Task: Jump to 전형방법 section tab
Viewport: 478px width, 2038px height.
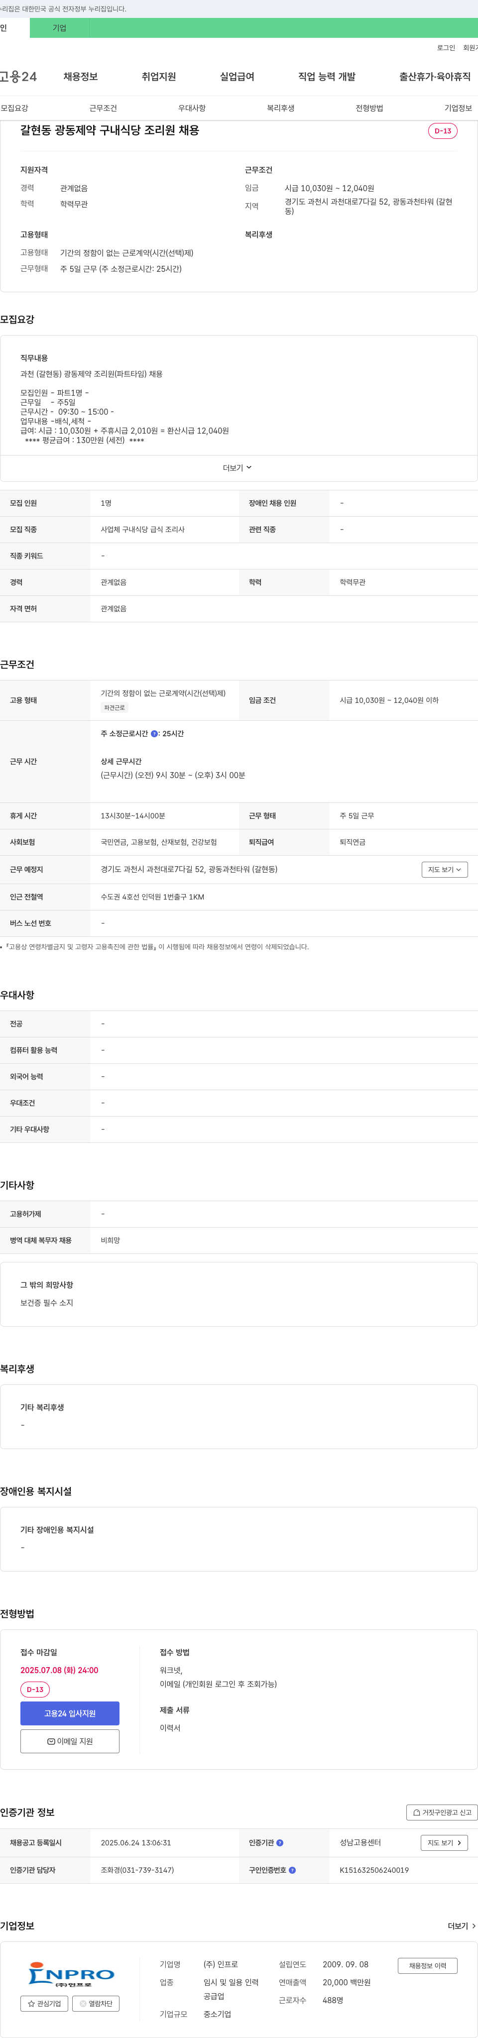Action: pos(369,109)
